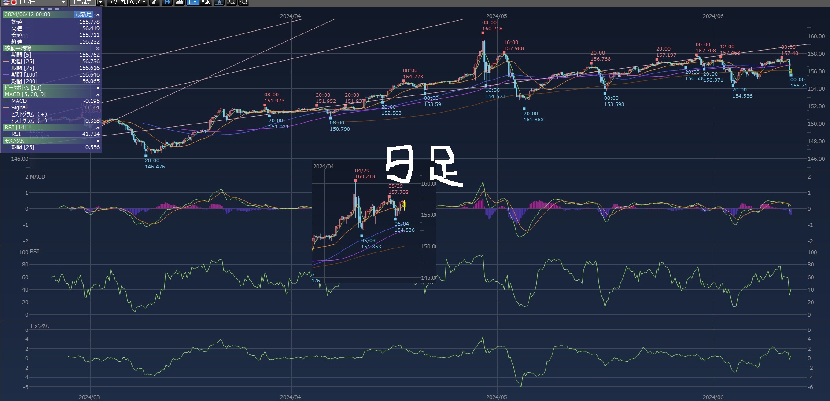
Task: Close the 2024/06/13 00:00 price info section
Action: click(x=98, y=15)
